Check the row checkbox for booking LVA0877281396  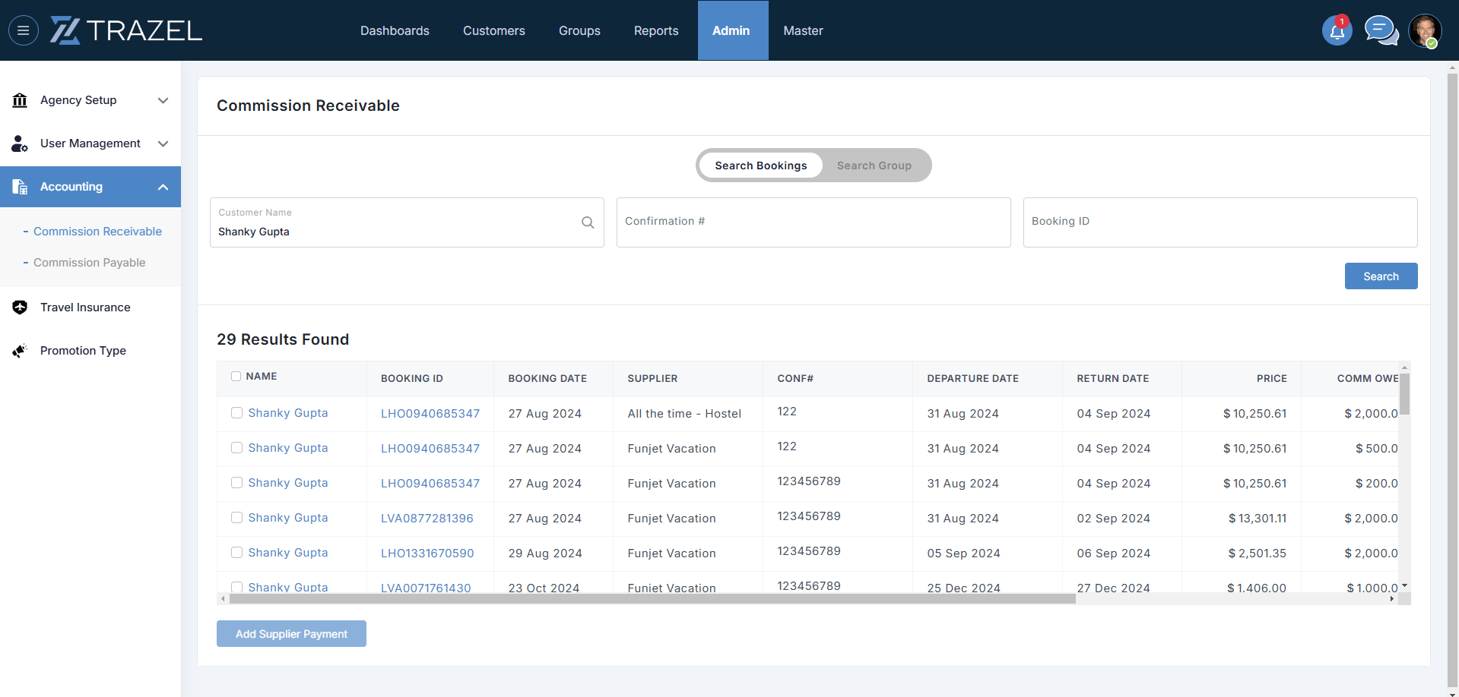[236, 518]
